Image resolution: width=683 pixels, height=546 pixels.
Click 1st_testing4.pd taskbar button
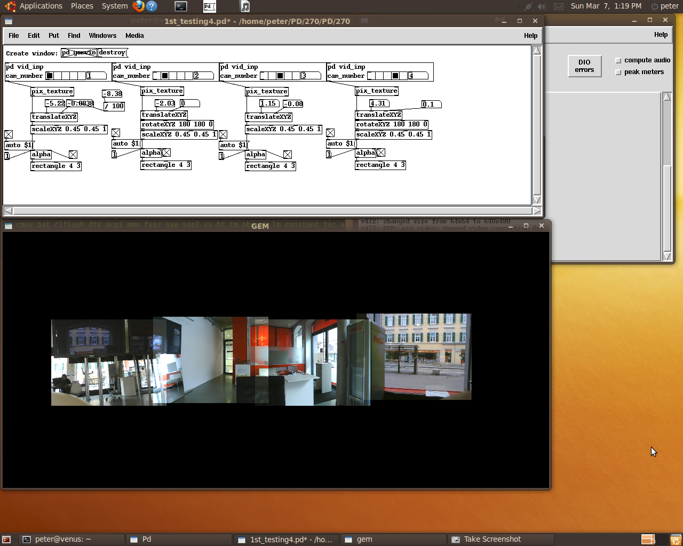(x=287, y=540)
